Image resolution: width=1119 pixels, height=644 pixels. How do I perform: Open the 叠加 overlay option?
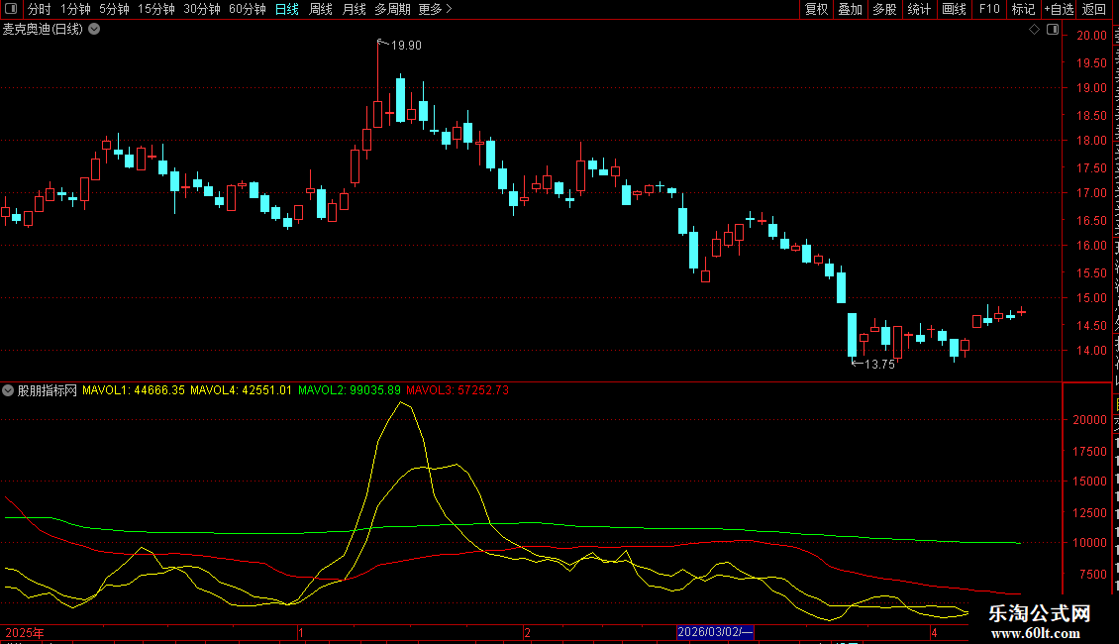coord(850,9)
